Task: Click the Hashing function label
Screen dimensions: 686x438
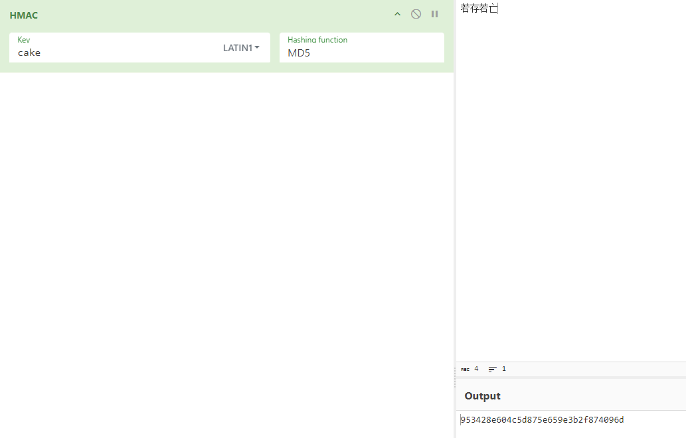Action: (317, 40)
